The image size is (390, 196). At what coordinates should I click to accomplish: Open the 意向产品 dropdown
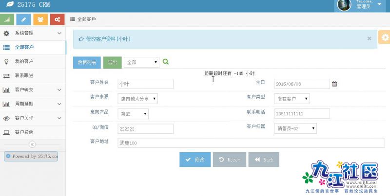click(x=133, y=114)
